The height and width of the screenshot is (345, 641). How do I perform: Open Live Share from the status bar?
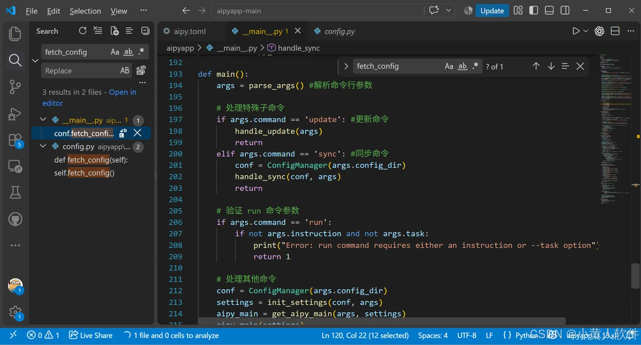click(x=91, y=335)
